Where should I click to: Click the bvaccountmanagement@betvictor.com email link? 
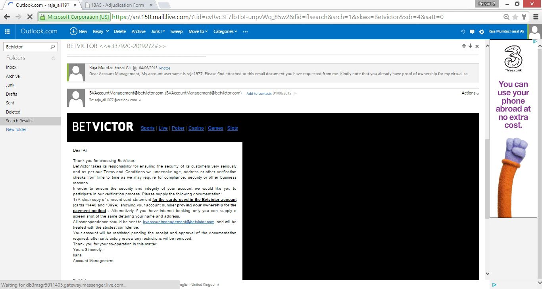179,222
